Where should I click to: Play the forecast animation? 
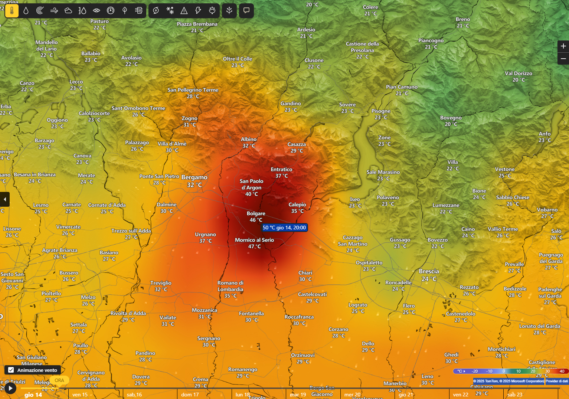click(10, 389)
